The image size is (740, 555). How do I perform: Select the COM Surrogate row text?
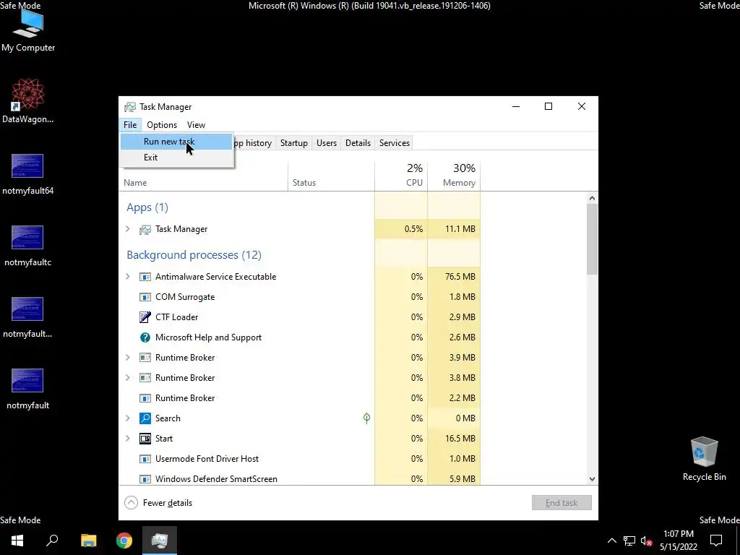click(185, 297)
